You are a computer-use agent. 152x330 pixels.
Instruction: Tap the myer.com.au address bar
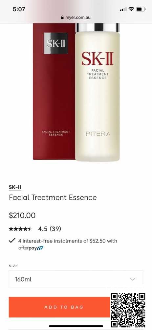tap(76, 18)
